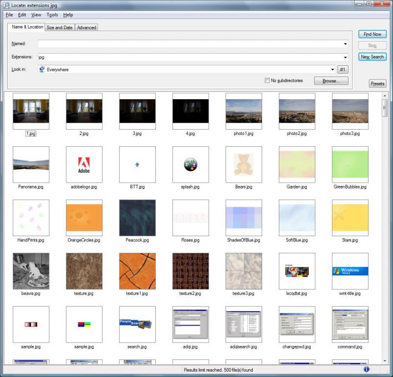Enable the No subdirectories checkbox
Viewport: 393px width, 377px height.
pos(267,81)
